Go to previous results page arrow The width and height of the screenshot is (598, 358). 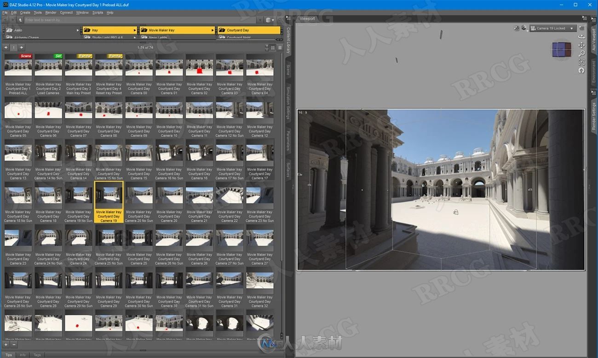coord(6,47)
